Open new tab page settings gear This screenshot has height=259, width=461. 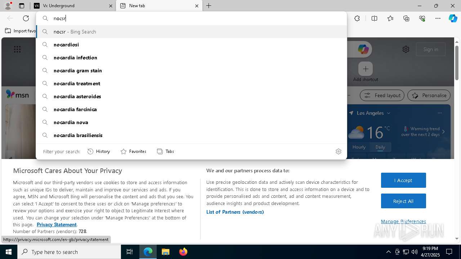point(406,49)
